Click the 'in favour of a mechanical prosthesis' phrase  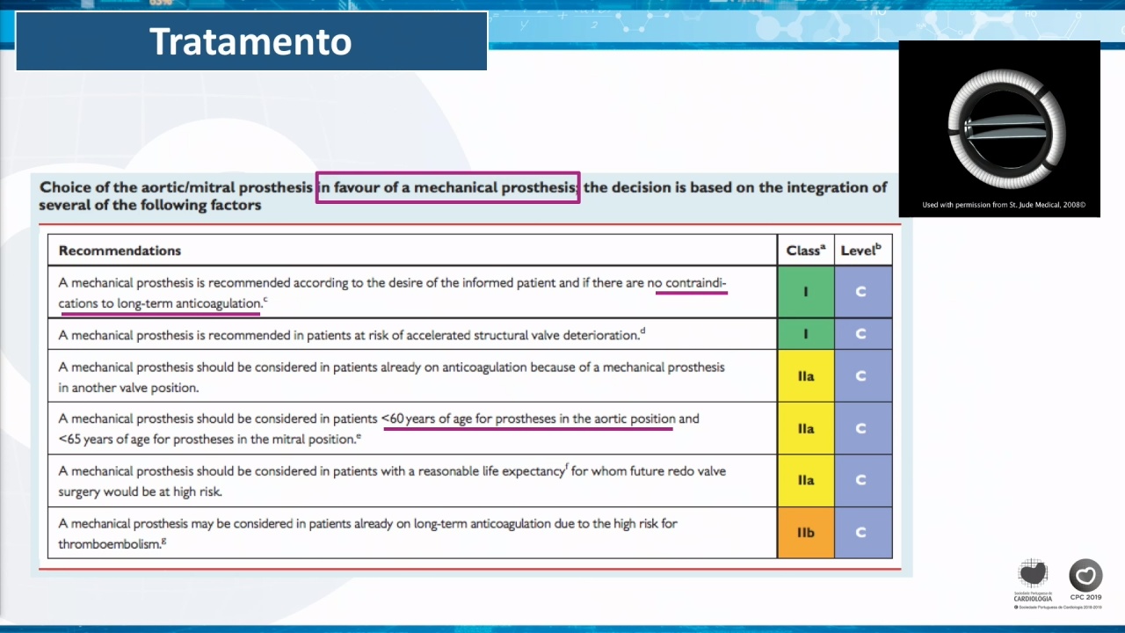(447, 187)
